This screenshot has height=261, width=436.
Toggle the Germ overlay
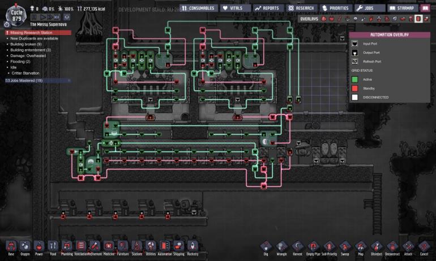click(387, 19)
